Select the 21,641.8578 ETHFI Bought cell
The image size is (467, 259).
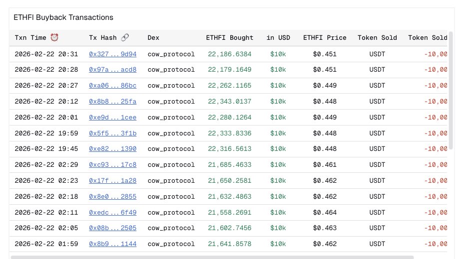[x=230, y=244]
